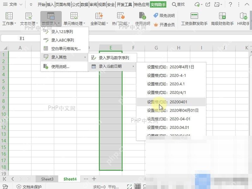Open the 热门功能 flame icon
Image resolution: width=252 pixels, height=189 pixels.
[121, 16]
